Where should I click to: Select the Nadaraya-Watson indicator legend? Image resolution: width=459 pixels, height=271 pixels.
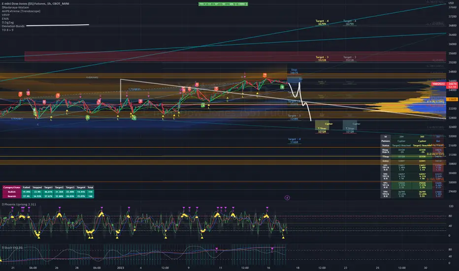(16, 7)
